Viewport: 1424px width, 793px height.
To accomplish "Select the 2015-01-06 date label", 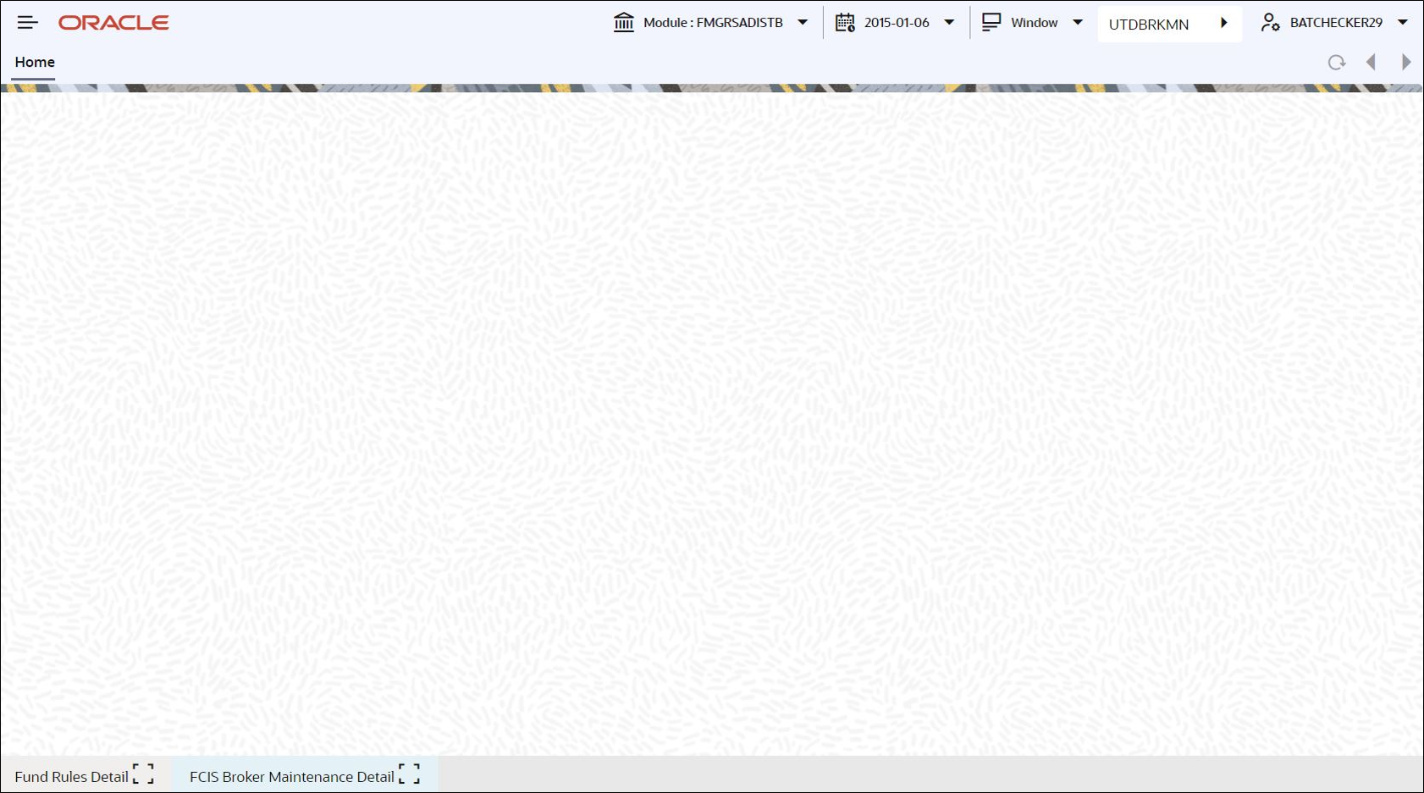I will [897, 23].
